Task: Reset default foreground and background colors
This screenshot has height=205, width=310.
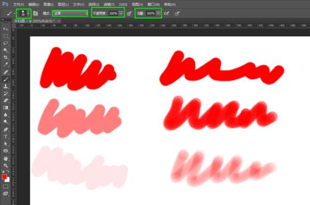Action: [3, 171]
